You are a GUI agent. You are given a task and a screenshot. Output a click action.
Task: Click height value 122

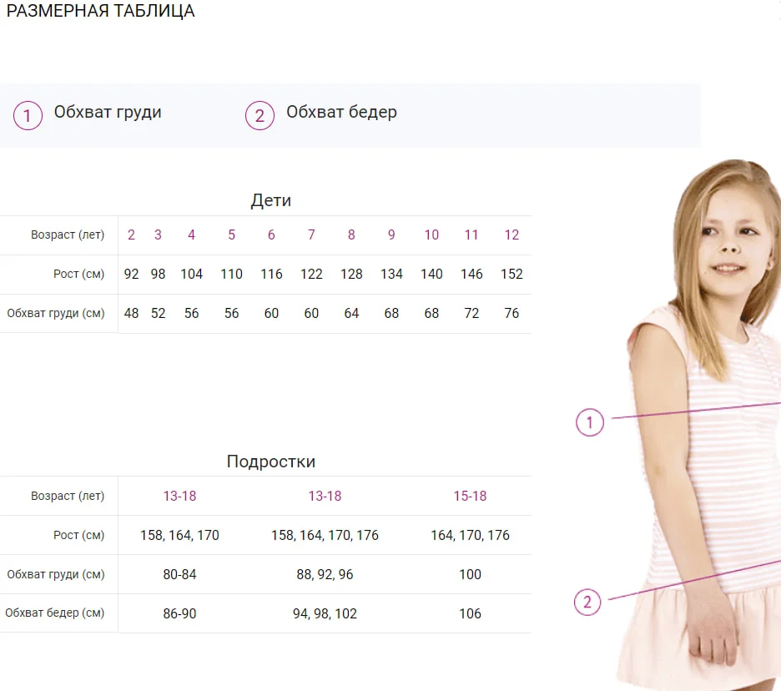(x=311, y=274)
